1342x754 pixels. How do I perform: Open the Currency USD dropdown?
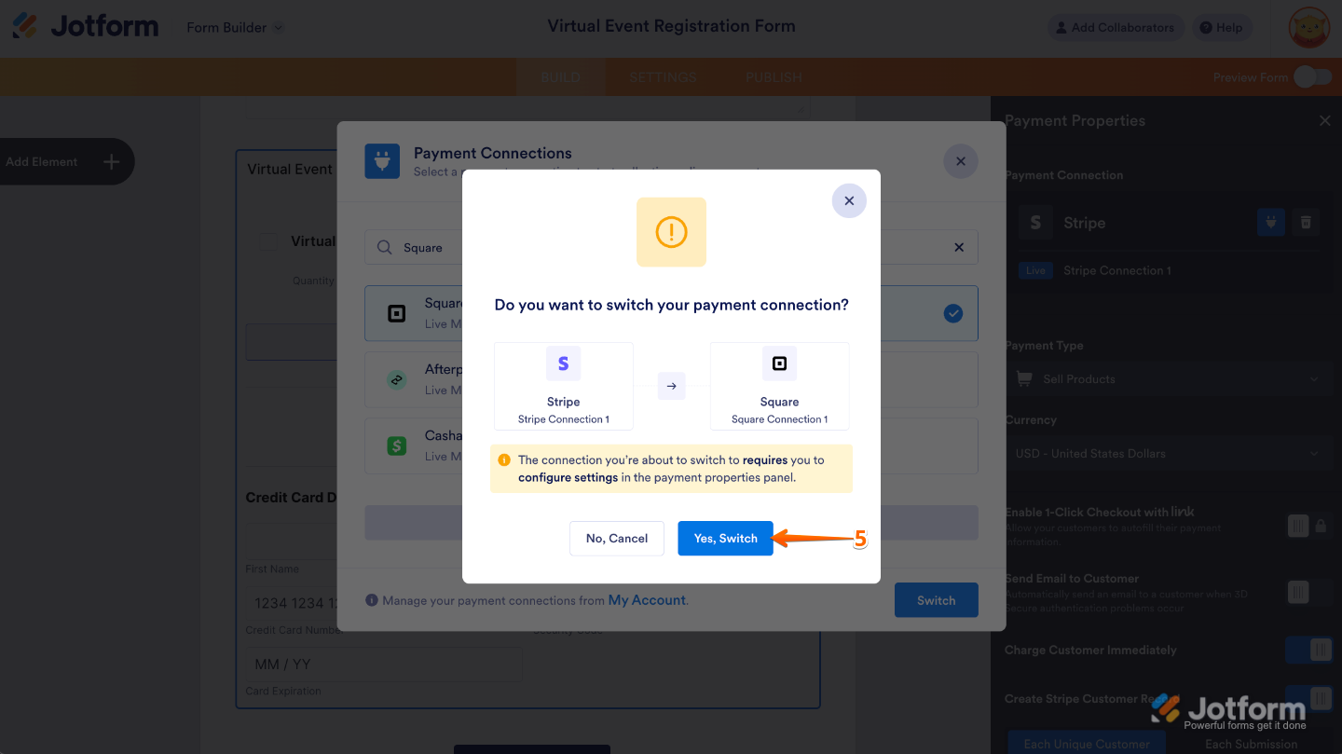(x=1169, y=454)
